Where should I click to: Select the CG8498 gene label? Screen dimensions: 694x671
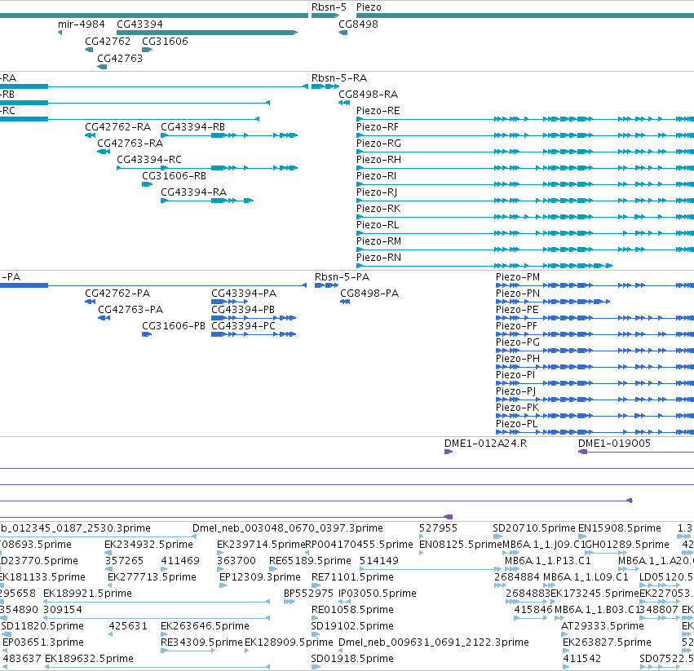coord(358,24)
